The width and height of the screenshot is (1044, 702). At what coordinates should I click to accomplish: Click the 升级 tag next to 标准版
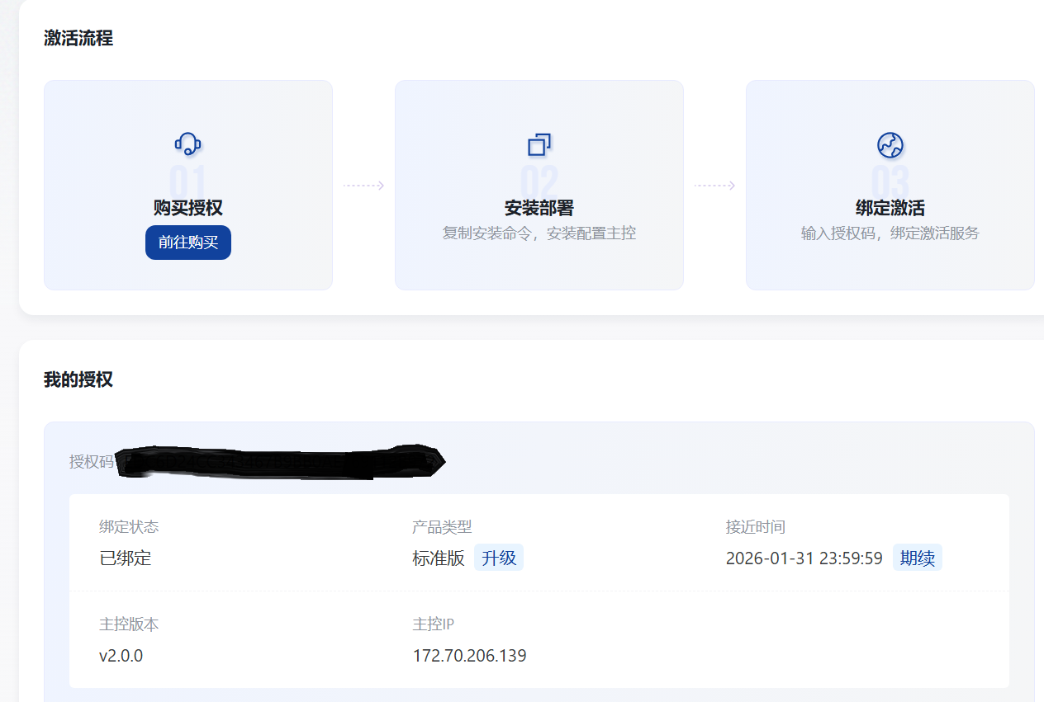pos(499,558)
